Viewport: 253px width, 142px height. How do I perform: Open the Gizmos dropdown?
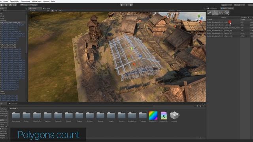pyautogui.click(x=172, y=11)
